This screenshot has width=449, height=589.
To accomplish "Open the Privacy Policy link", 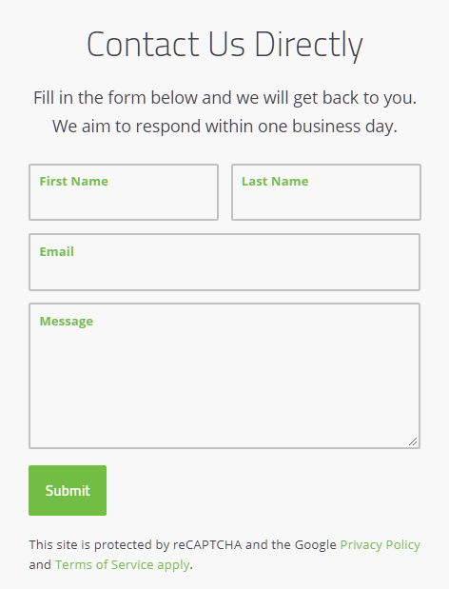I will (380, 544).
